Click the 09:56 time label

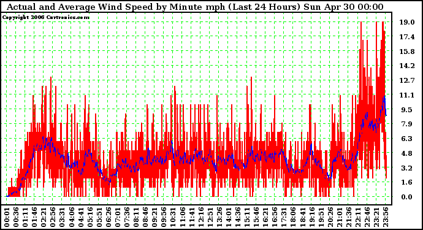pyautogui.click(x=164, y=217)
